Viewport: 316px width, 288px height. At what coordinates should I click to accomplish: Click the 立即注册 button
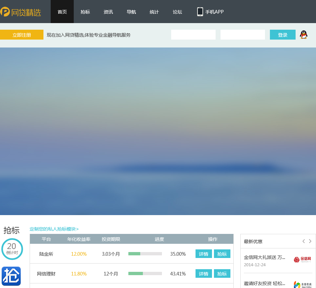[x=22, y=35]
